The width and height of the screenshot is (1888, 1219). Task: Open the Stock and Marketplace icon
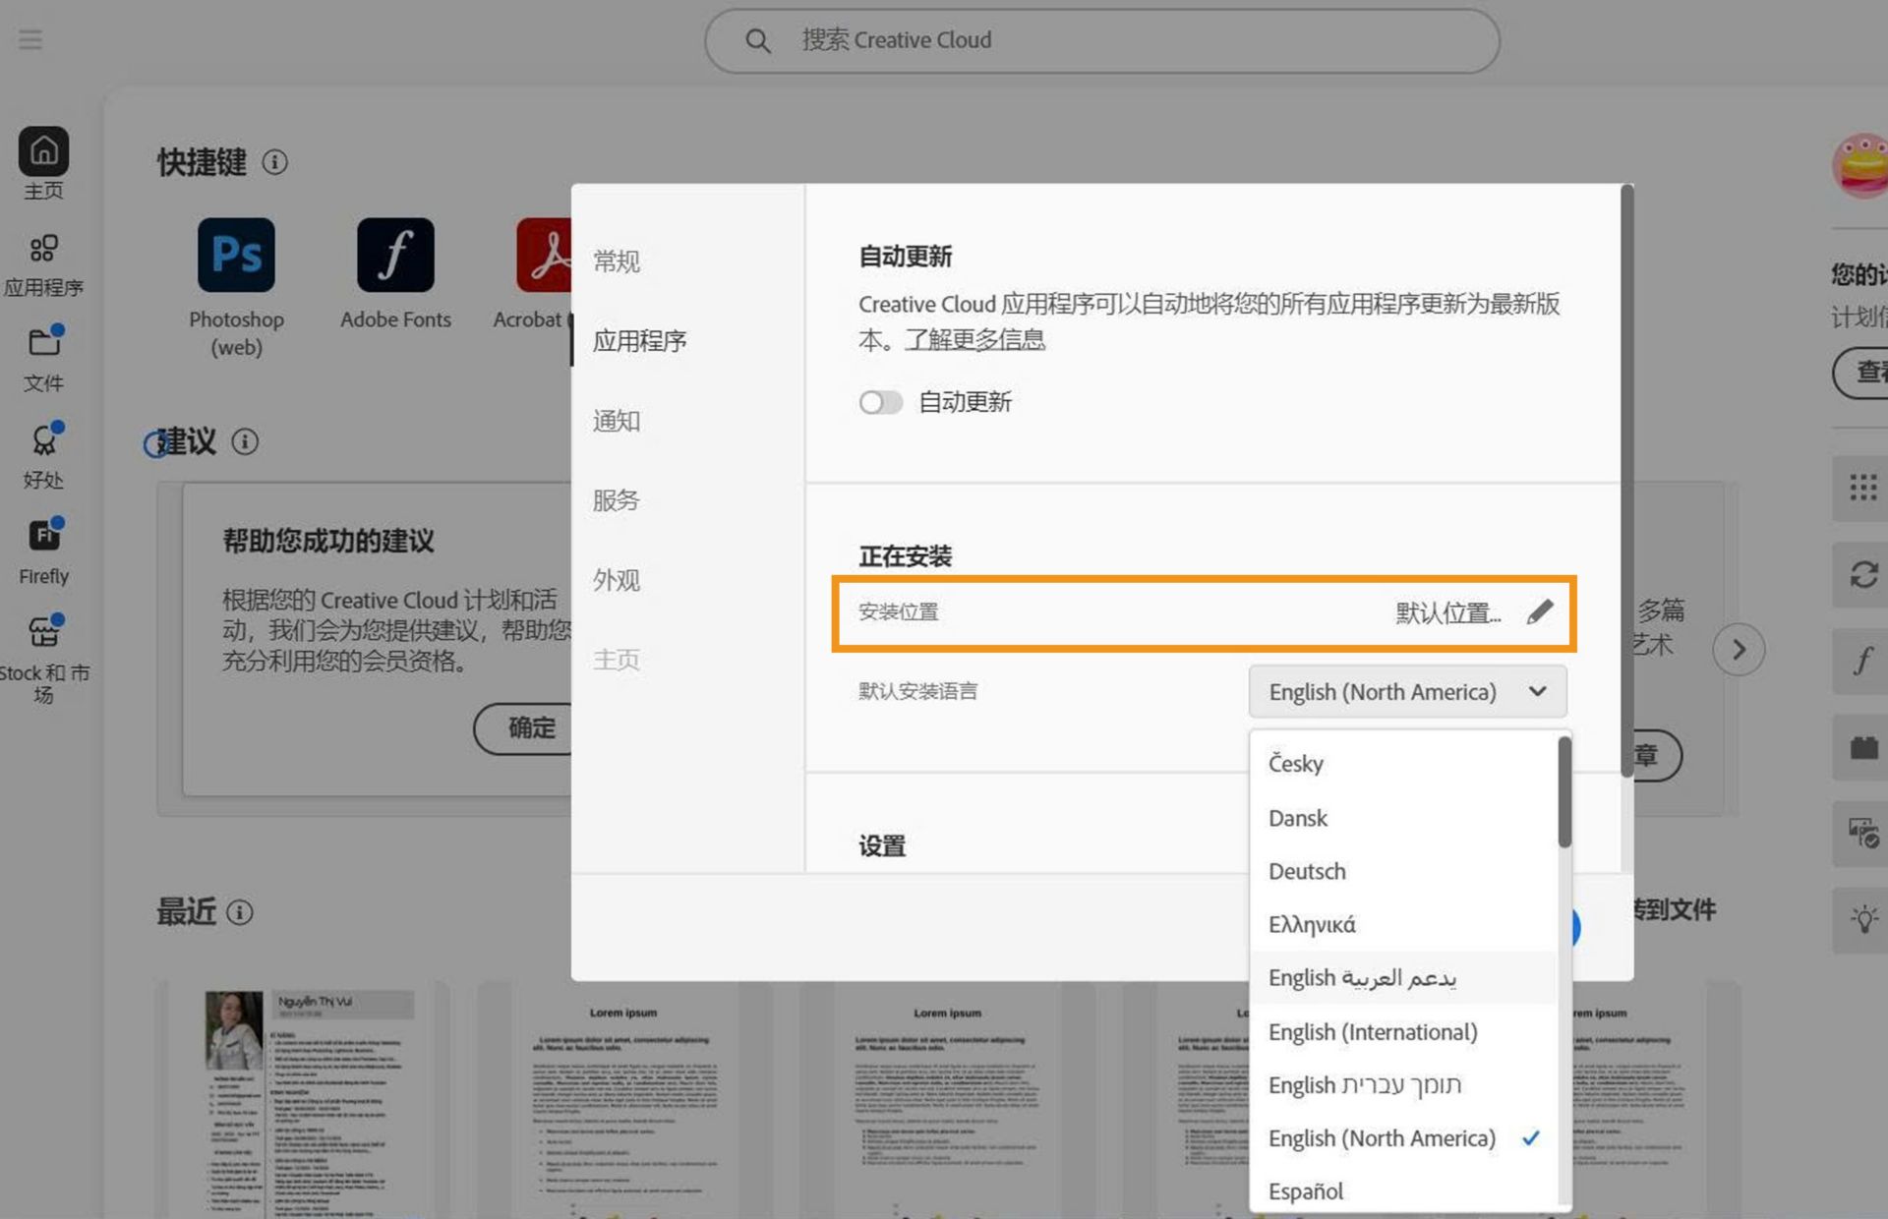click(43, 632)
